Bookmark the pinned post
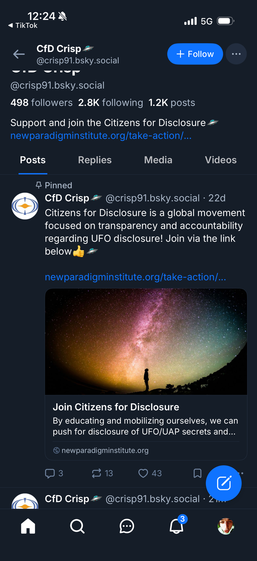 tap(197, 473)
